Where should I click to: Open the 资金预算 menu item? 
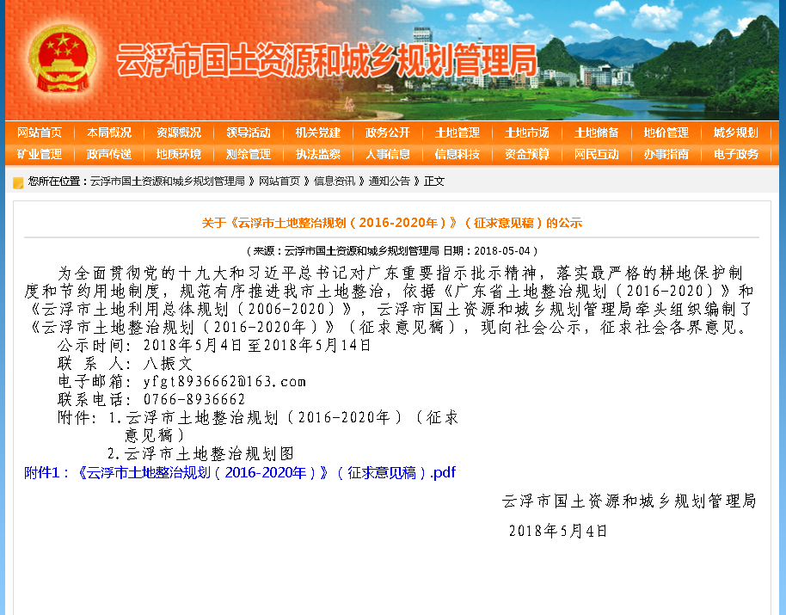coord(527,154)
